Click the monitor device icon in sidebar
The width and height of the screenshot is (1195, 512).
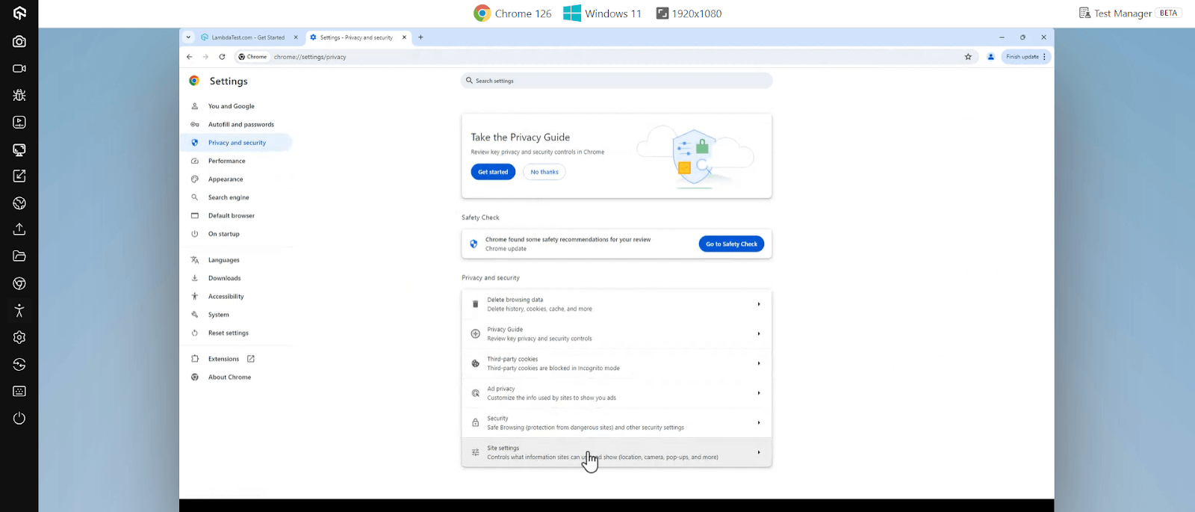[19, 149]
